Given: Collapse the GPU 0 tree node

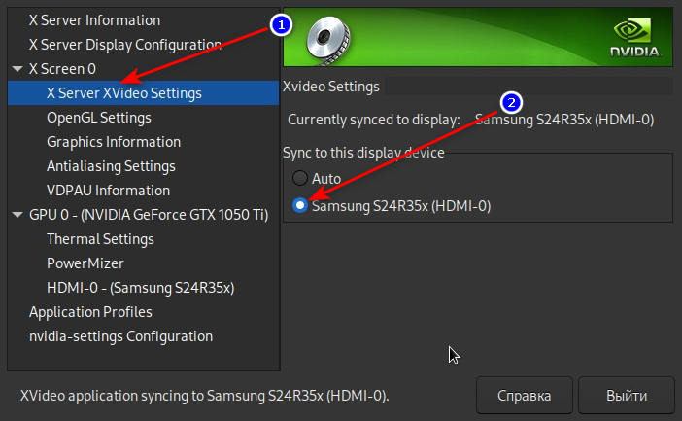Looking at the screenshot, I should click(x=17, y=215).
